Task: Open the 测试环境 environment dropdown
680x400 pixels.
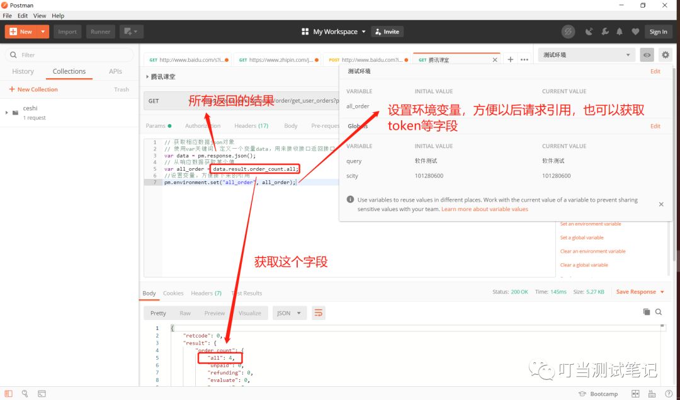Action: (586, 55)
